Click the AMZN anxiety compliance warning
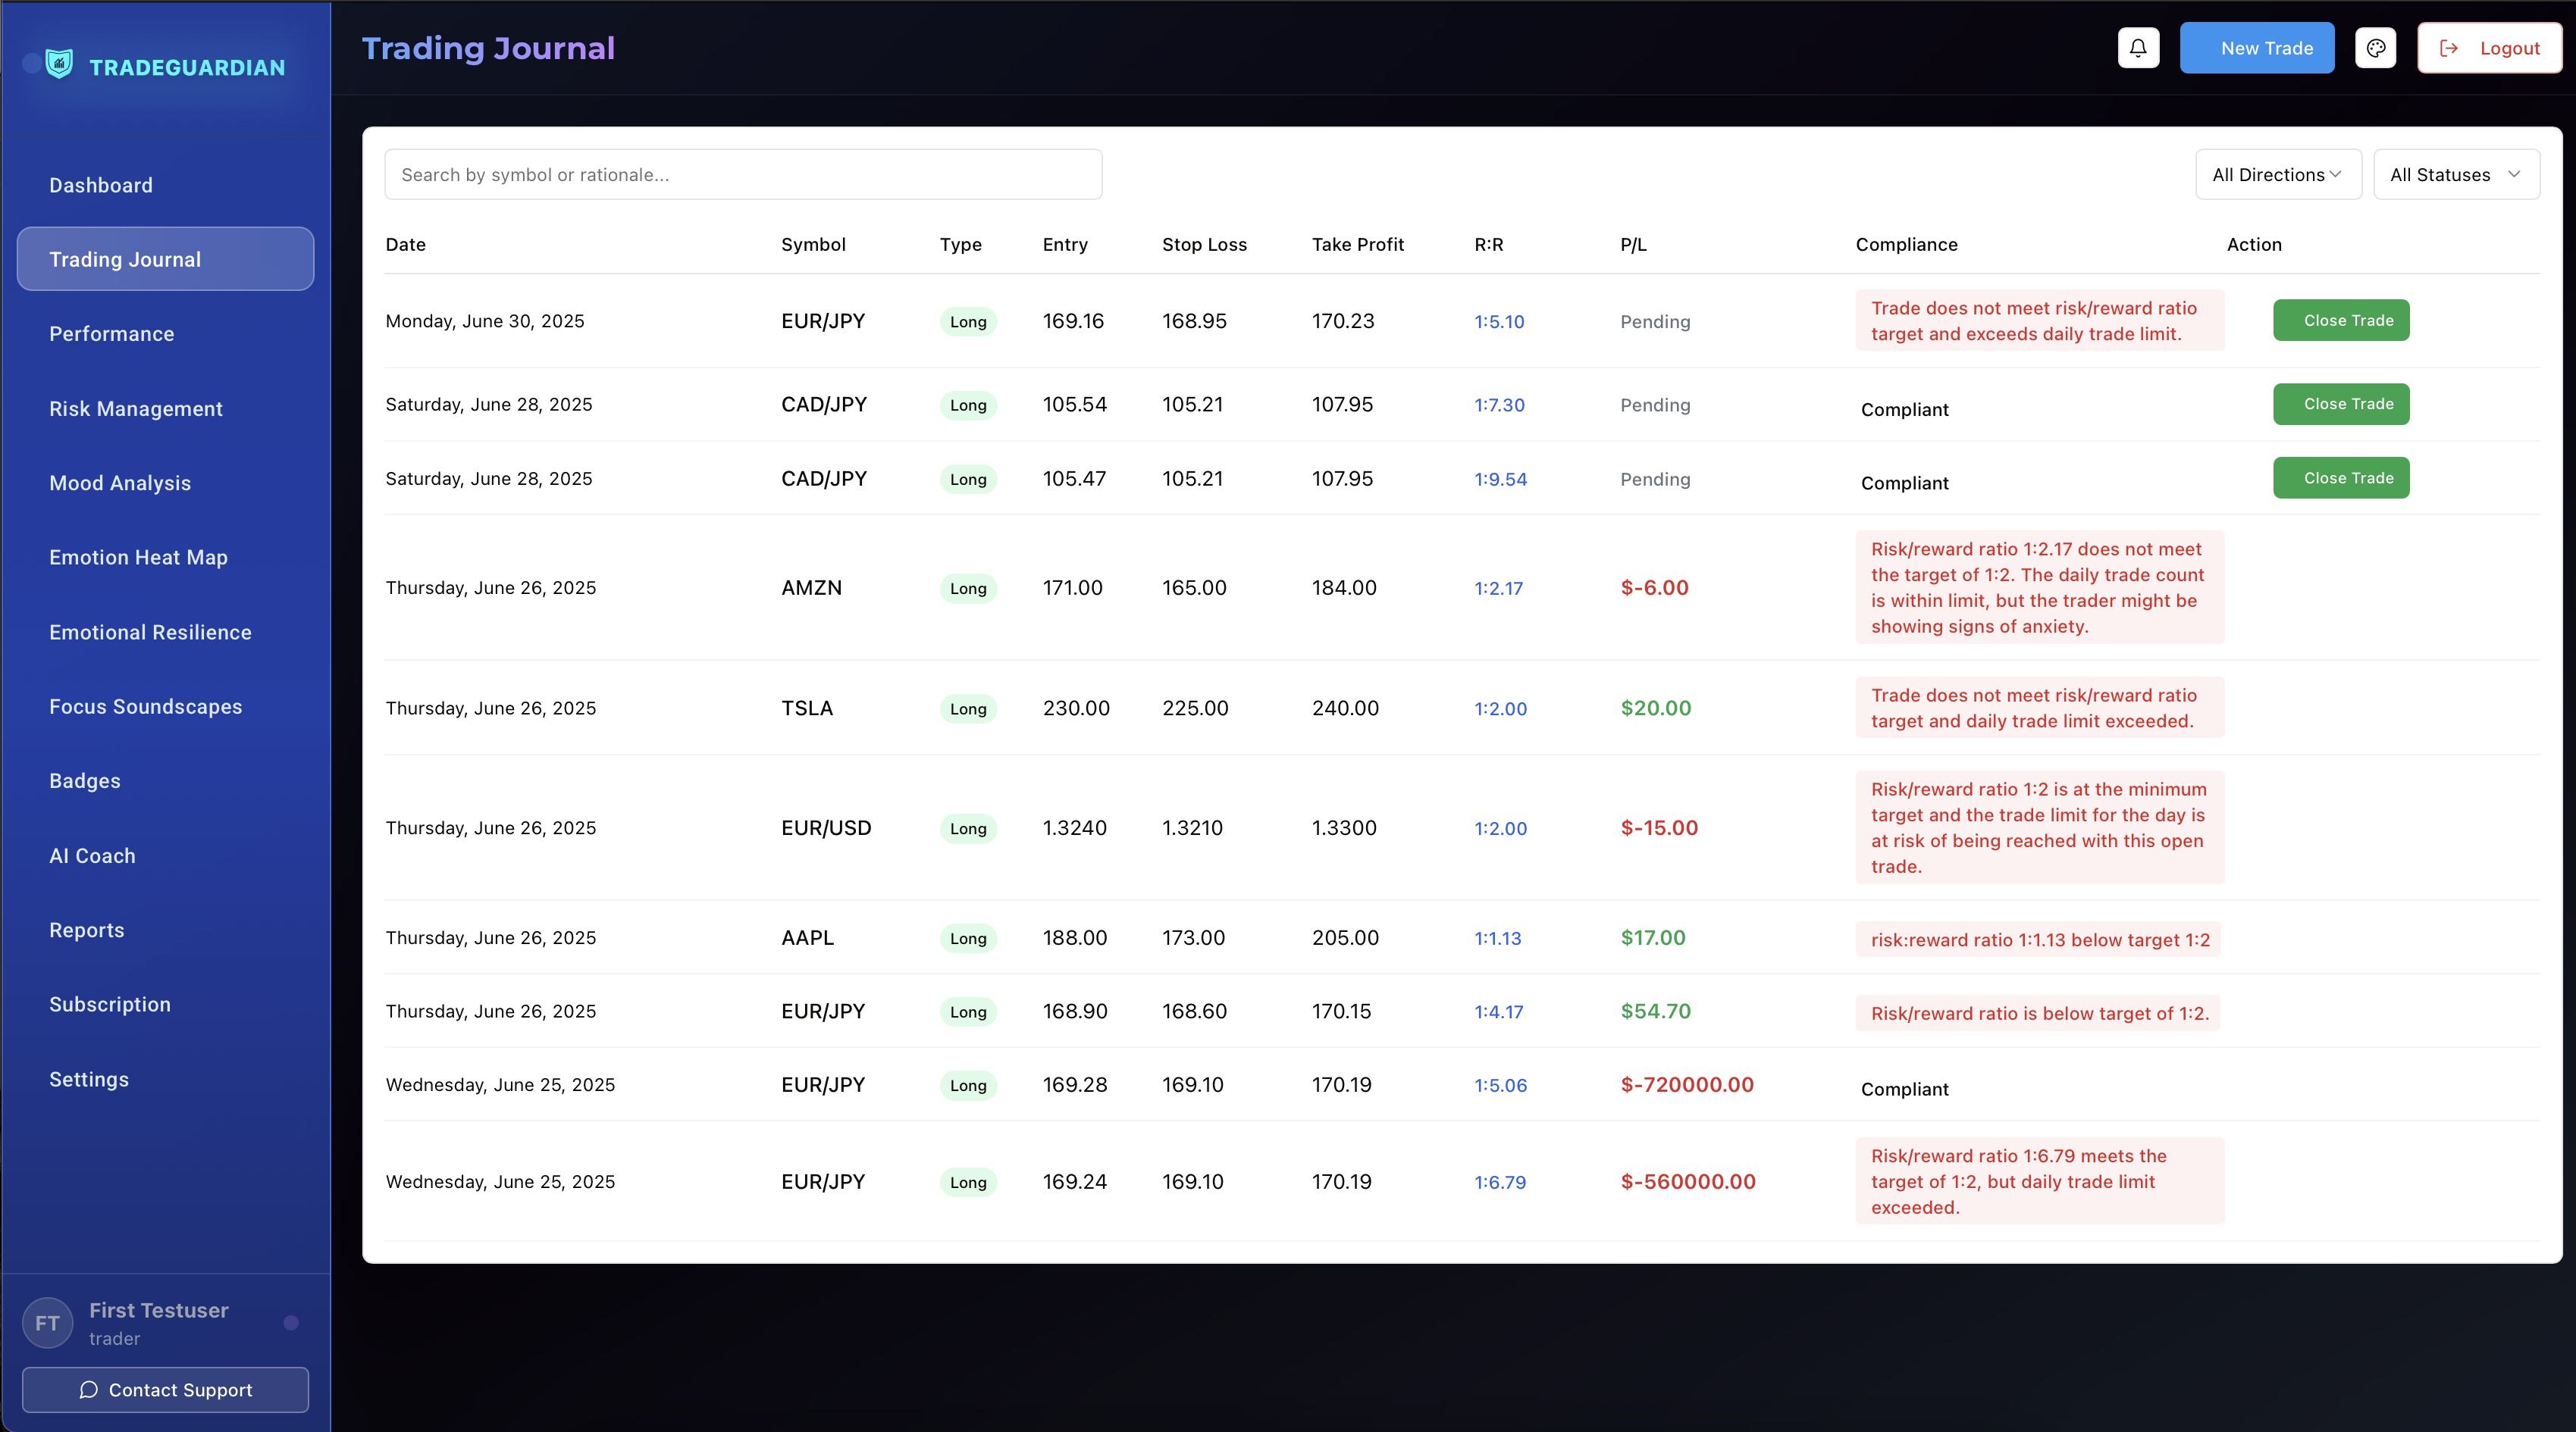 click(x=2039, y=588)
